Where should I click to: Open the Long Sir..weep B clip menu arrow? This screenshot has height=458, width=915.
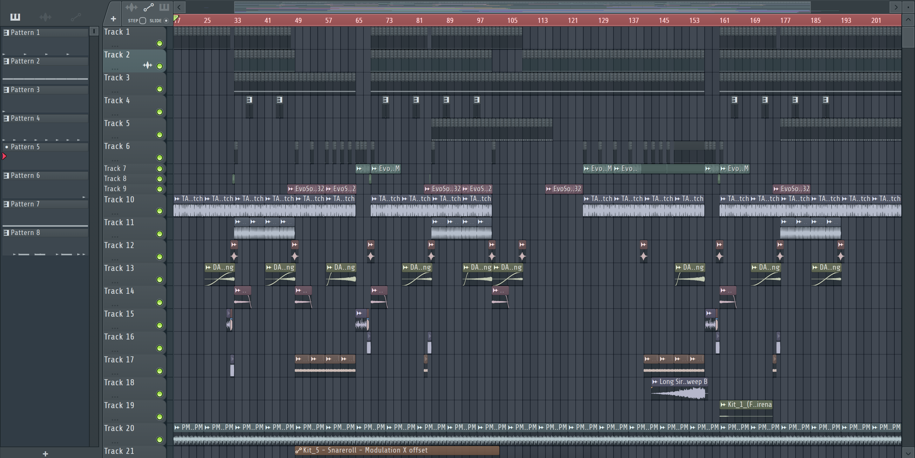click(655, 382)
